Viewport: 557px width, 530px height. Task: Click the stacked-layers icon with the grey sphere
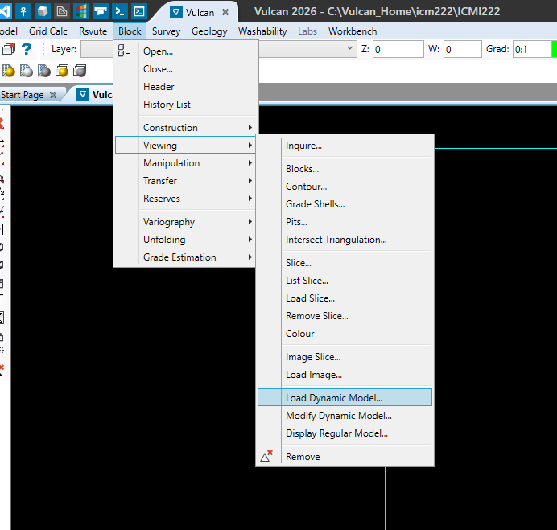tap(80, 71)
